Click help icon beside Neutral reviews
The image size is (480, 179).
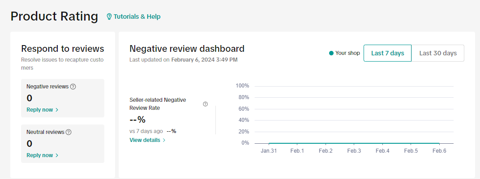69,132
